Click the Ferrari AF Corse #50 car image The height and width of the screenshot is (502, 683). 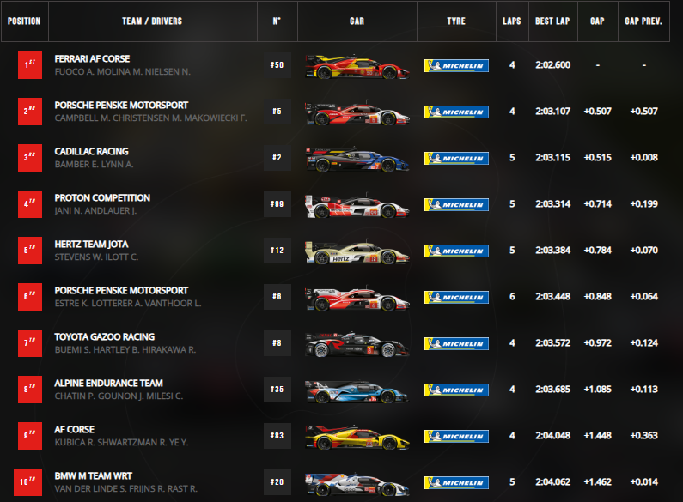[357, 67]
